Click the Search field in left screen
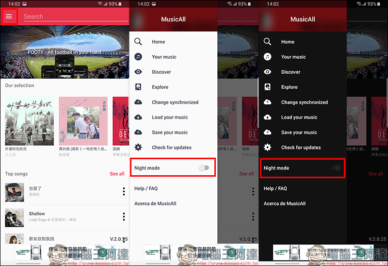 (x=76, y=17)
